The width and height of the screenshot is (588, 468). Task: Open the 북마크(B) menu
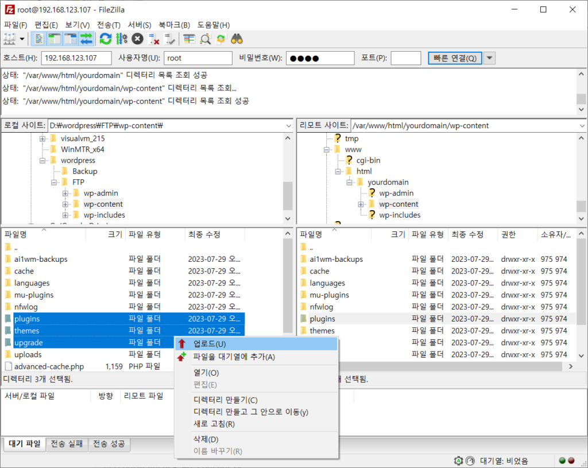pyautogui.click(x=174, y=25)
